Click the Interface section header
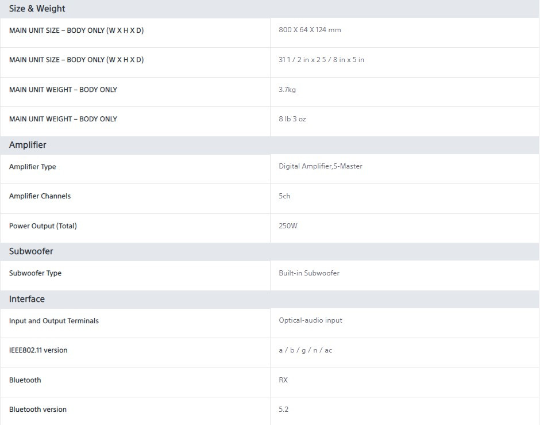Screen dimensions: 540x425 (x=27, y=299)
